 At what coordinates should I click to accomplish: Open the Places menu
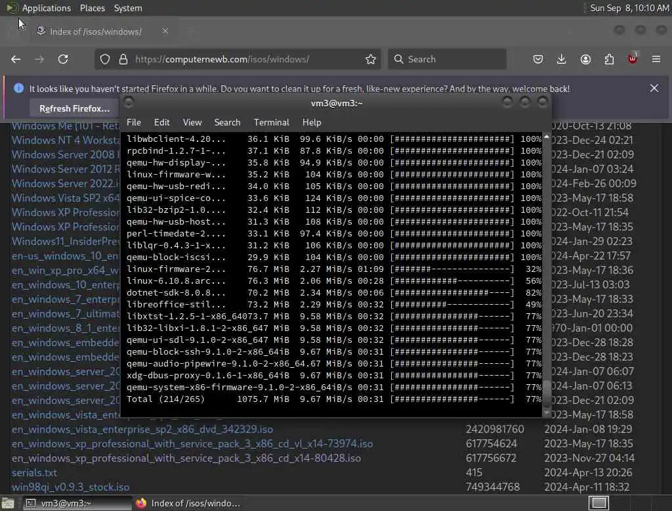coord(93,8)
